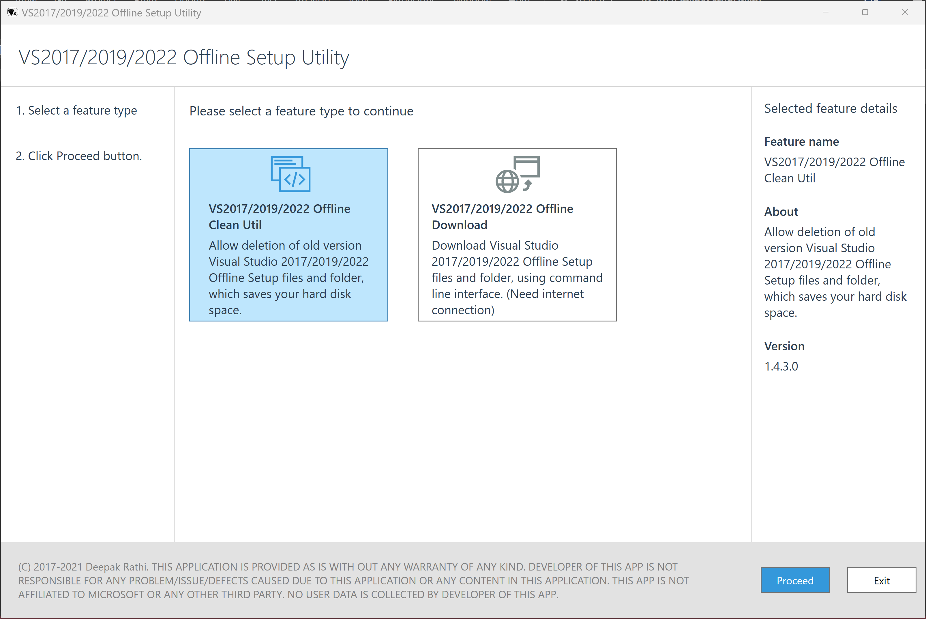Click the 'Feature name' label
Image resolution: width=926 pixels, height=619 pixels.
(x=801, y=141)
